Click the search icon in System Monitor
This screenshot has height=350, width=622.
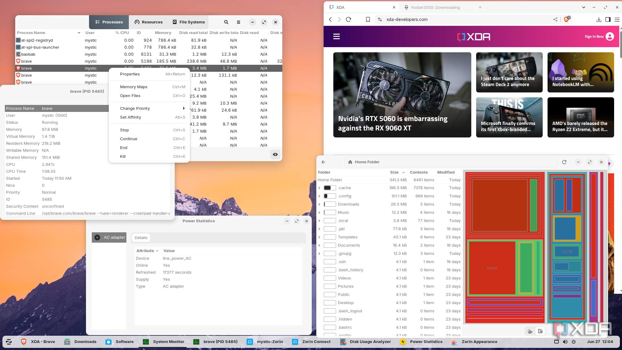coord(226,22)
